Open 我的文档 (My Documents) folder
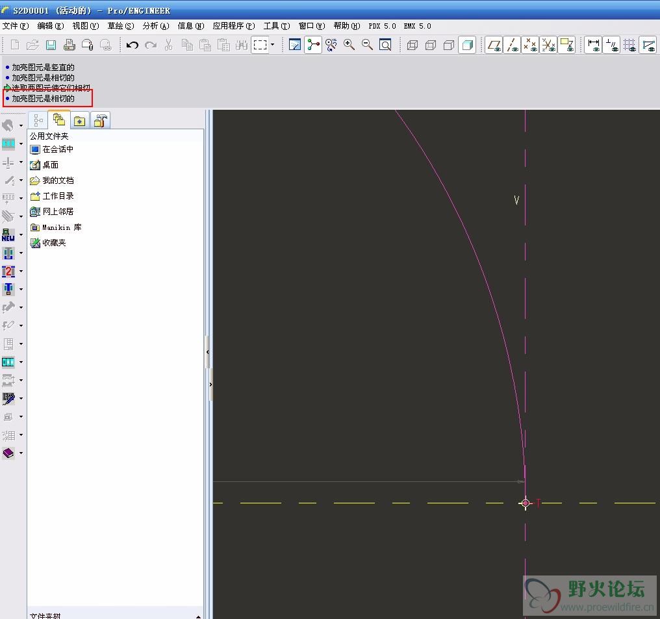This screenshot has width=660, height=619. point(52,181)
